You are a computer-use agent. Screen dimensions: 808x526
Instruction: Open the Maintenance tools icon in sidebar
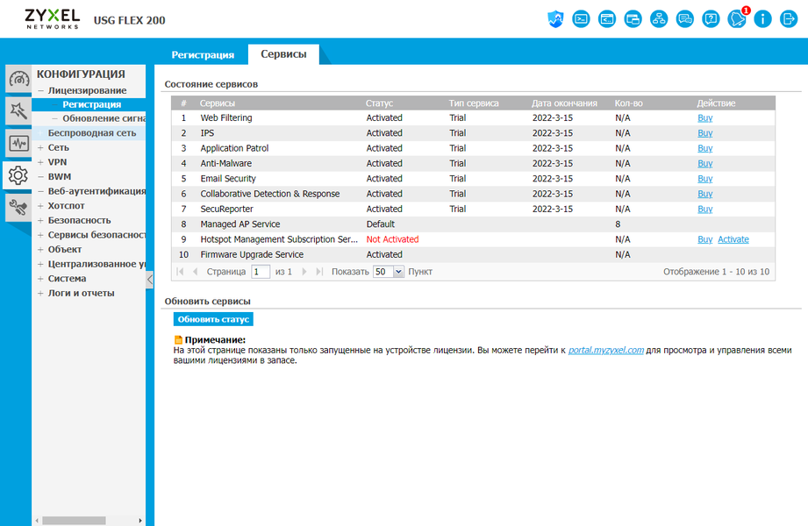(18, 208)
